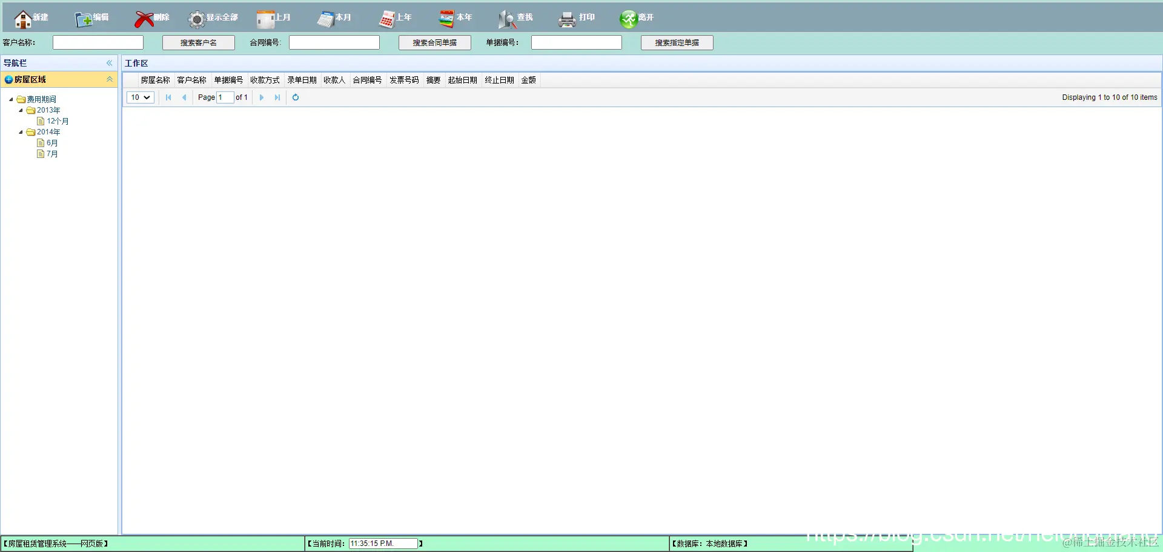The height and width of the screenshot is (552, 1163).
Task: Sort by grid 单据编号 column header
Action: pyautogui.click(x=228, y=80)
